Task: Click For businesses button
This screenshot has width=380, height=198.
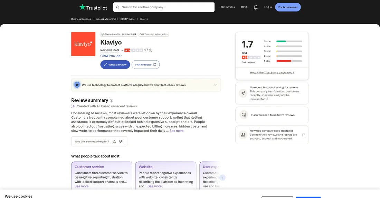Action: (x=288, y=7)
